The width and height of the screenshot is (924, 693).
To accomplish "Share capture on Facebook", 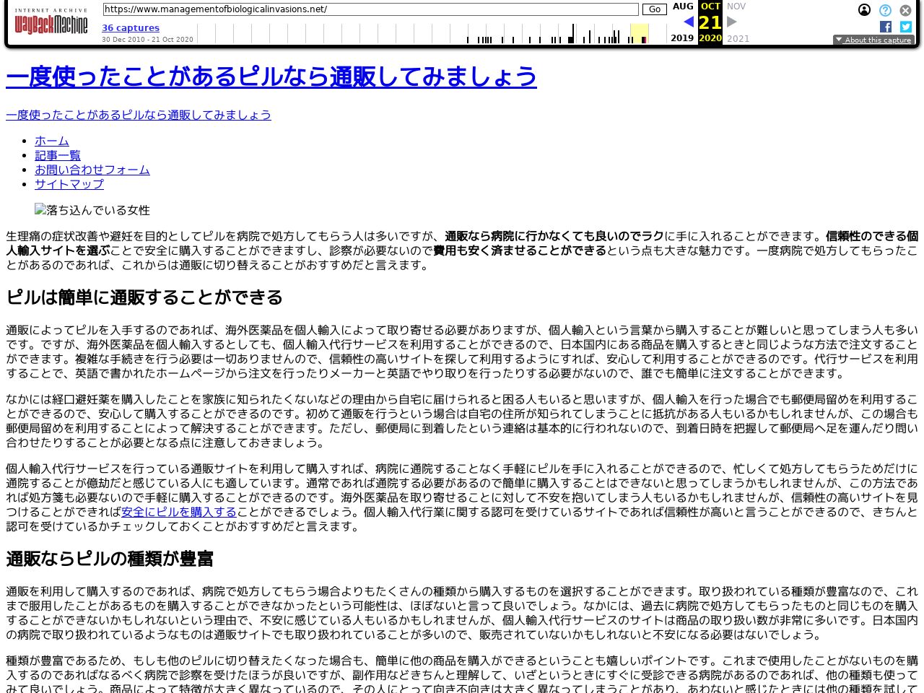I will (x=886, y=27).
